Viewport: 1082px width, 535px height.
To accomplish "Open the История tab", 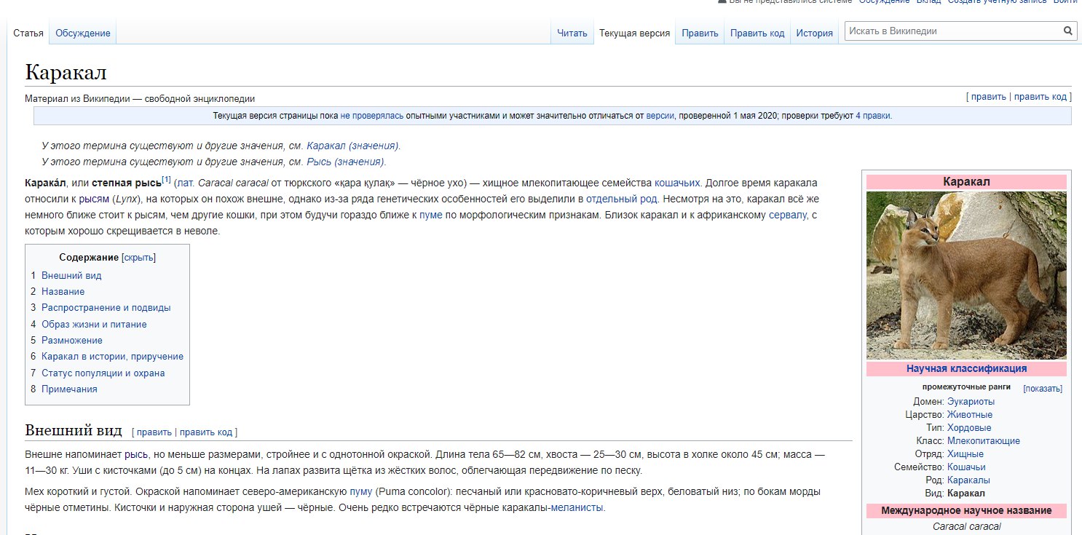I will [814, 33].
